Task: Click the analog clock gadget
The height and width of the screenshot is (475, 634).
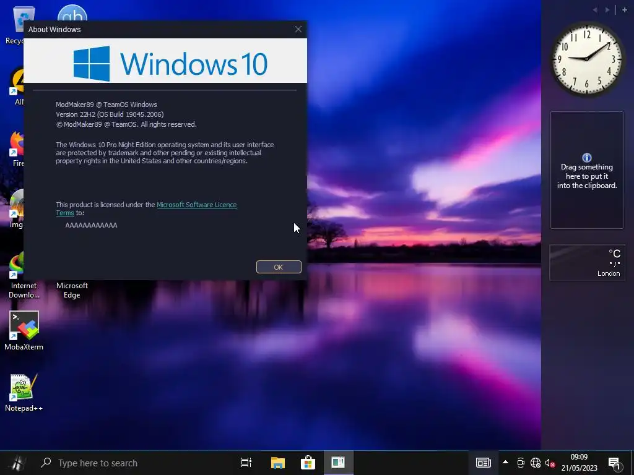Action: coord(587,59)
